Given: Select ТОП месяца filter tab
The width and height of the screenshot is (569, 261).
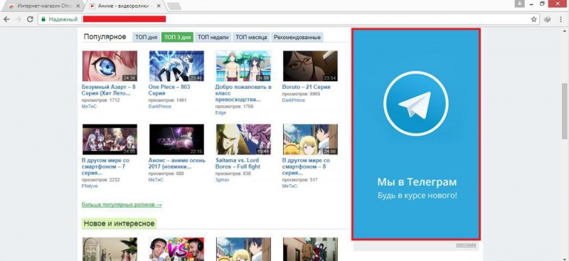Looking at the screenshot, I should [251, 37].
